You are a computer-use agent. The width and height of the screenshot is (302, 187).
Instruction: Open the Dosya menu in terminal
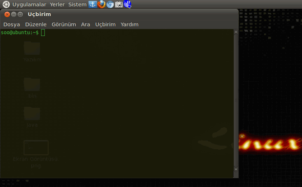tap(12, 25)
